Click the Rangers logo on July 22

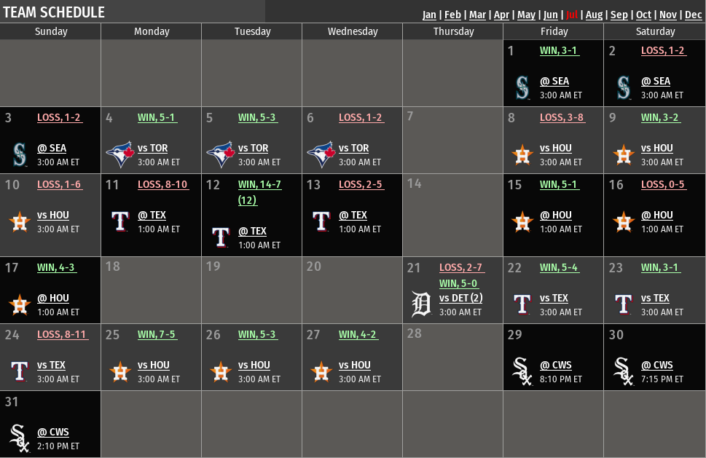(x=522, y=304)
